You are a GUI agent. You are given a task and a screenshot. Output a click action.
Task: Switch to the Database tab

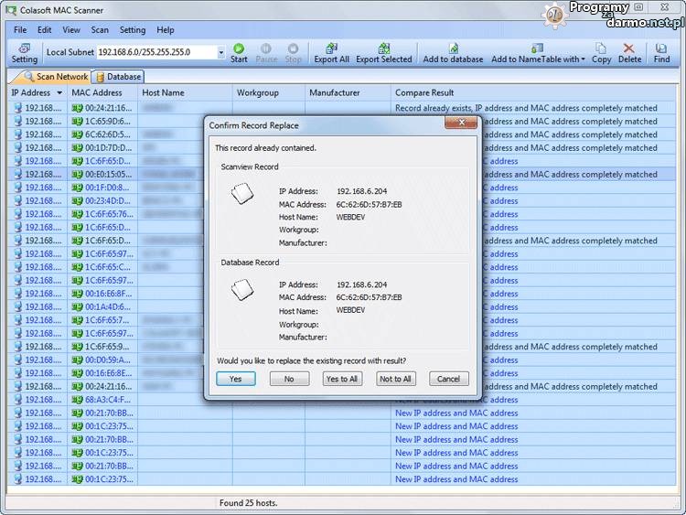(x=119, y=77)
